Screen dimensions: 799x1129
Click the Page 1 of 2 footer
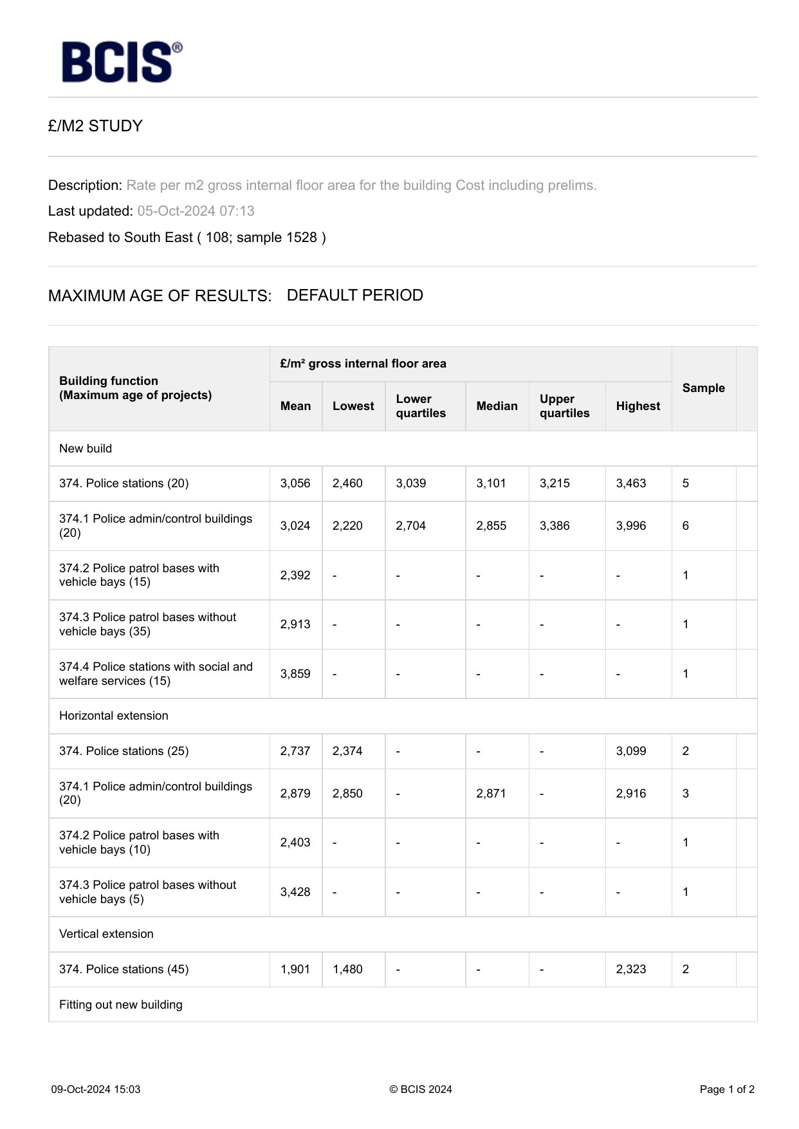point(727,1089)
